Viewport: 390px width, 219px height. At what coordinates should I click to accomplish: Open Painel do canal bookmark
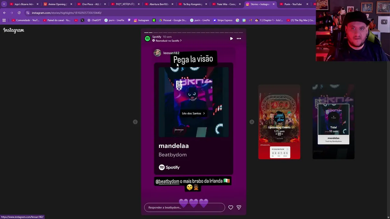tap(57, 20)
